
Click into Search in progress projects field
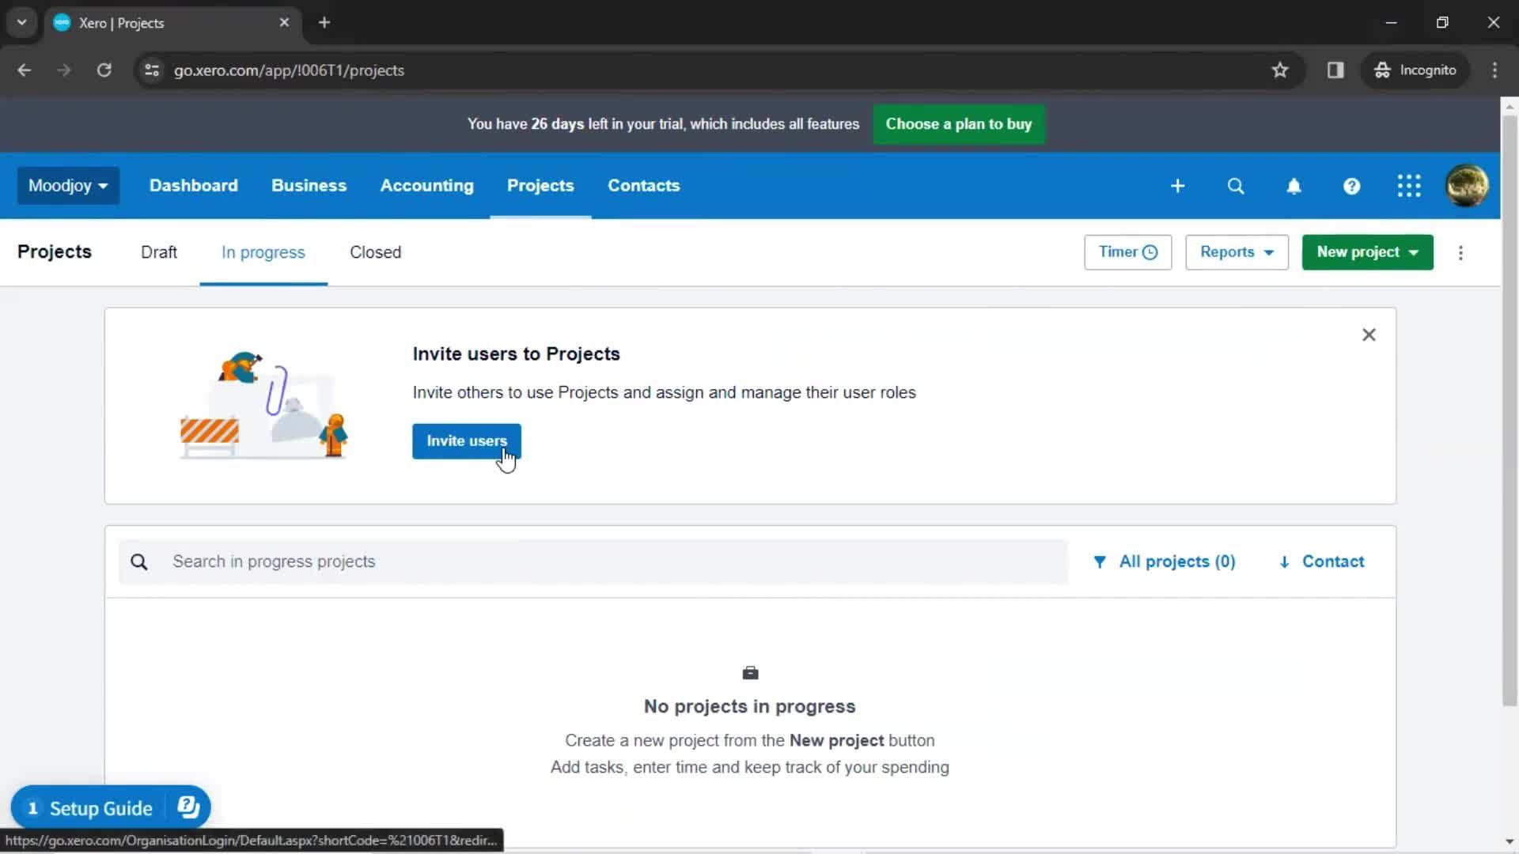(593, 562)
